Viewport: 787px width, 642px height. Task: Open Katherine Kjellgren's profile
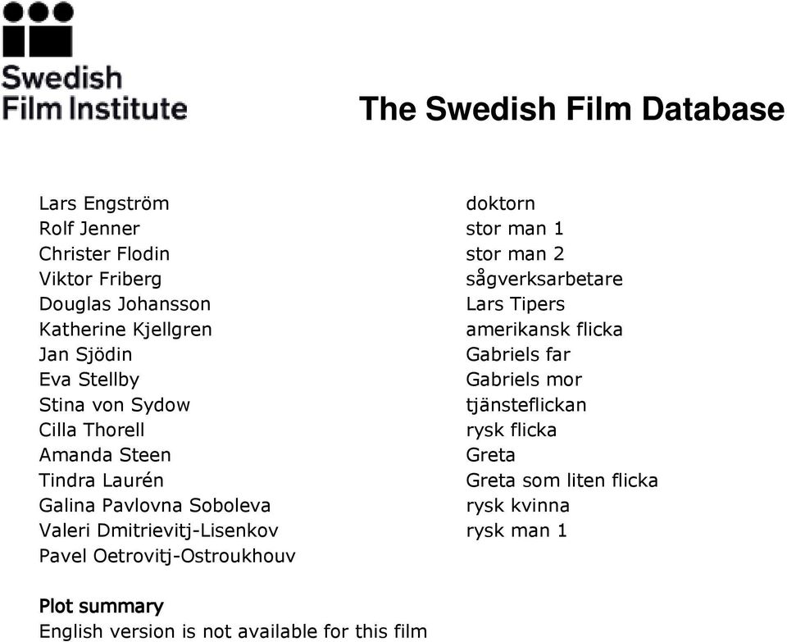(x=125, y=330)
